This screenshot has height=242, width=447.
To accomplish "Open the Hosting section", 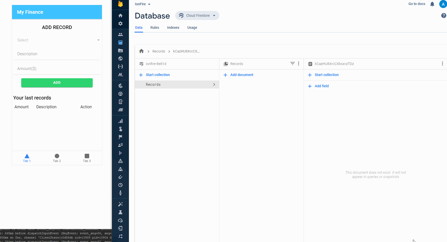I will [x=120, y=58].
